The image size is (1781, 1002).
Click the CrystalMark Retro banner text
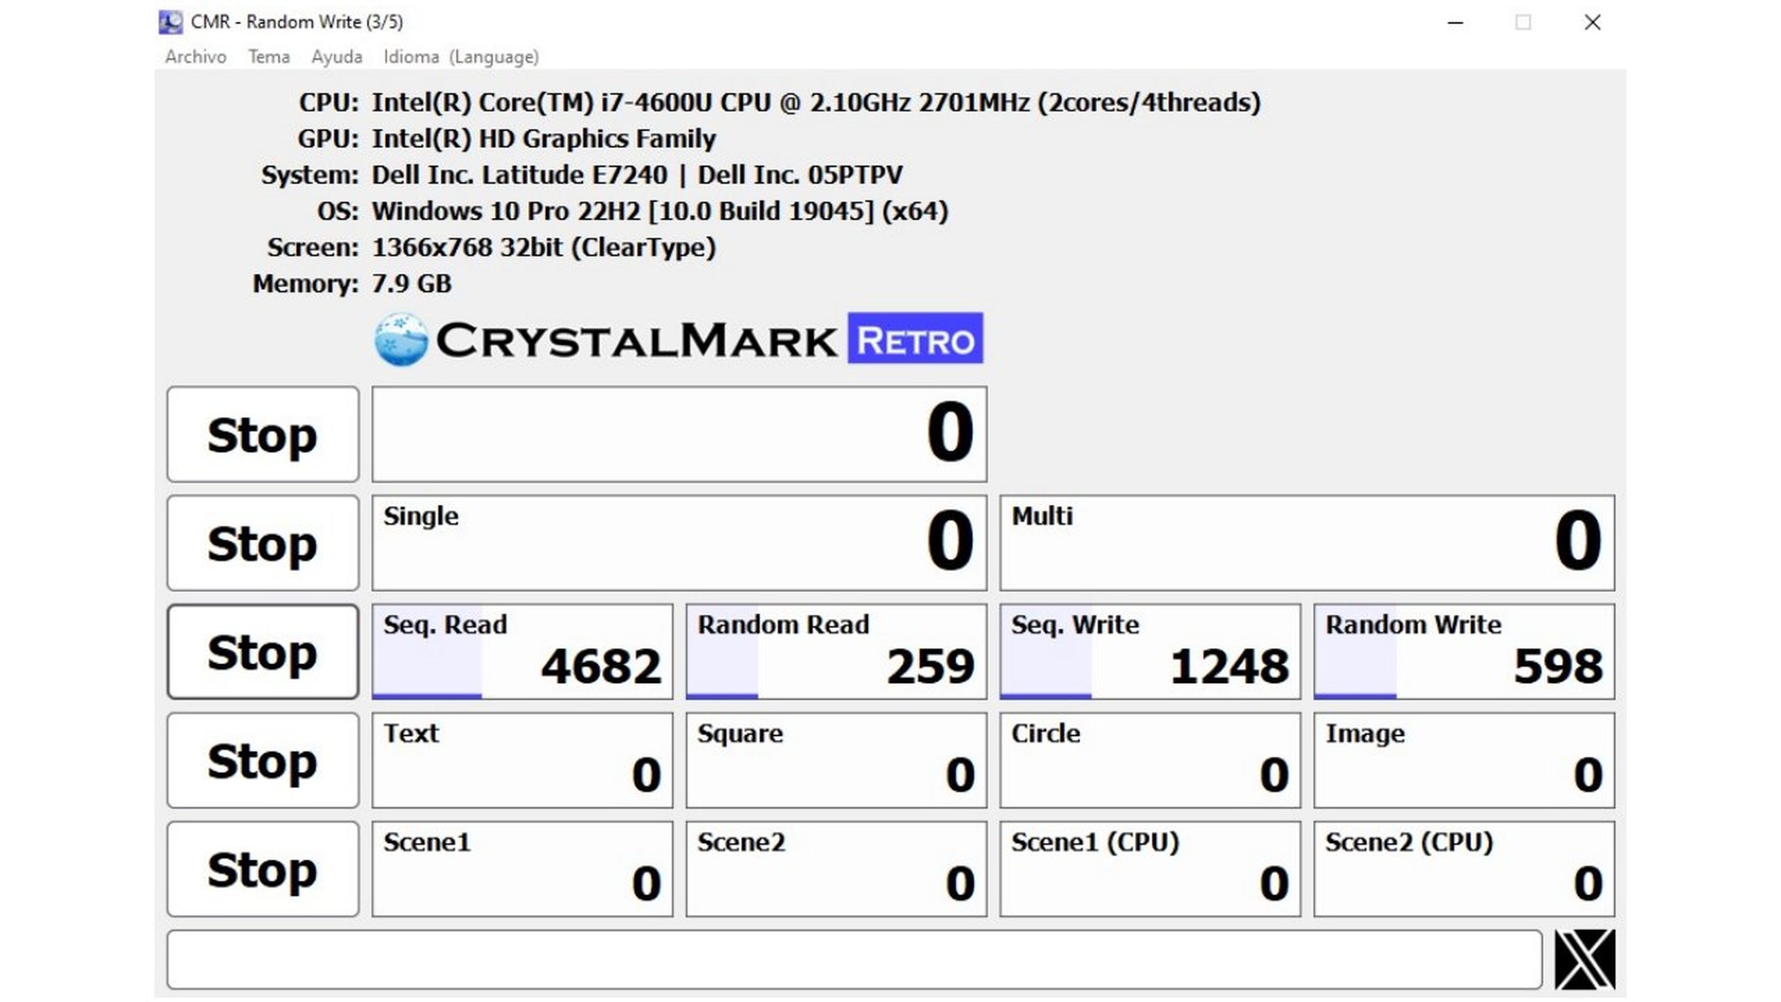point(709,340)
